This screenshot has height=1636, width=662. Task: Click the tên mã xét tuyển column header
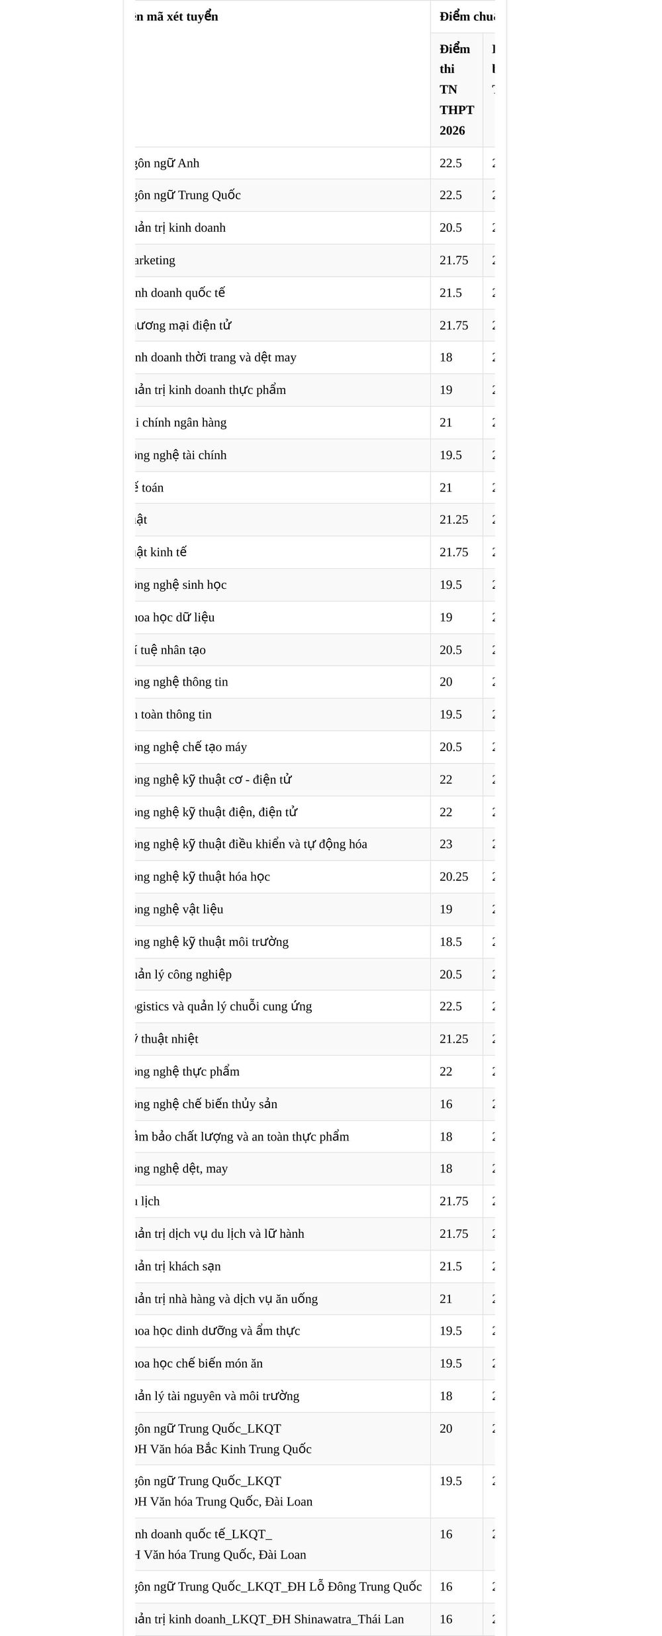pyautogui.click(x=176, y=17)
